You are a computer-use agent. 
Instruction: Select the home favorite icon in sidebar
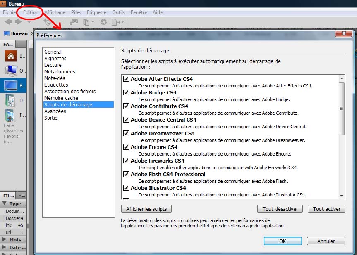(x=11, y=56)
